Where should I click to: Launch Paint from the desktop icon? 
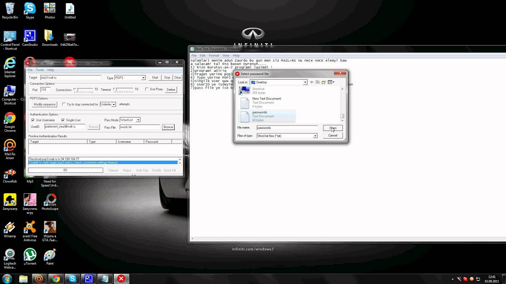(50, 257)
